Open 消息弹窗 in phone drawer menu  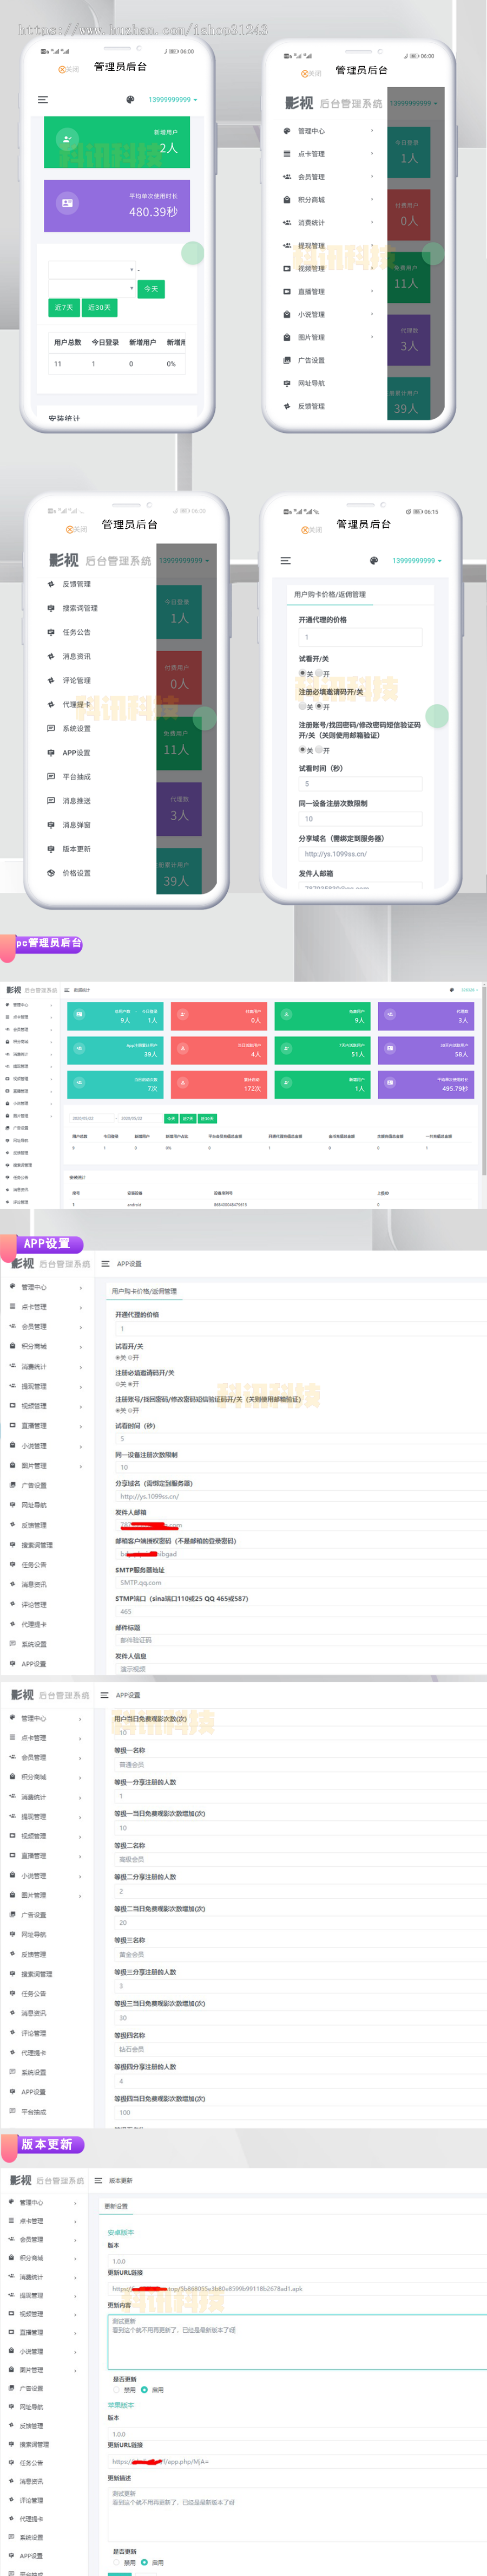click(76, 825)
